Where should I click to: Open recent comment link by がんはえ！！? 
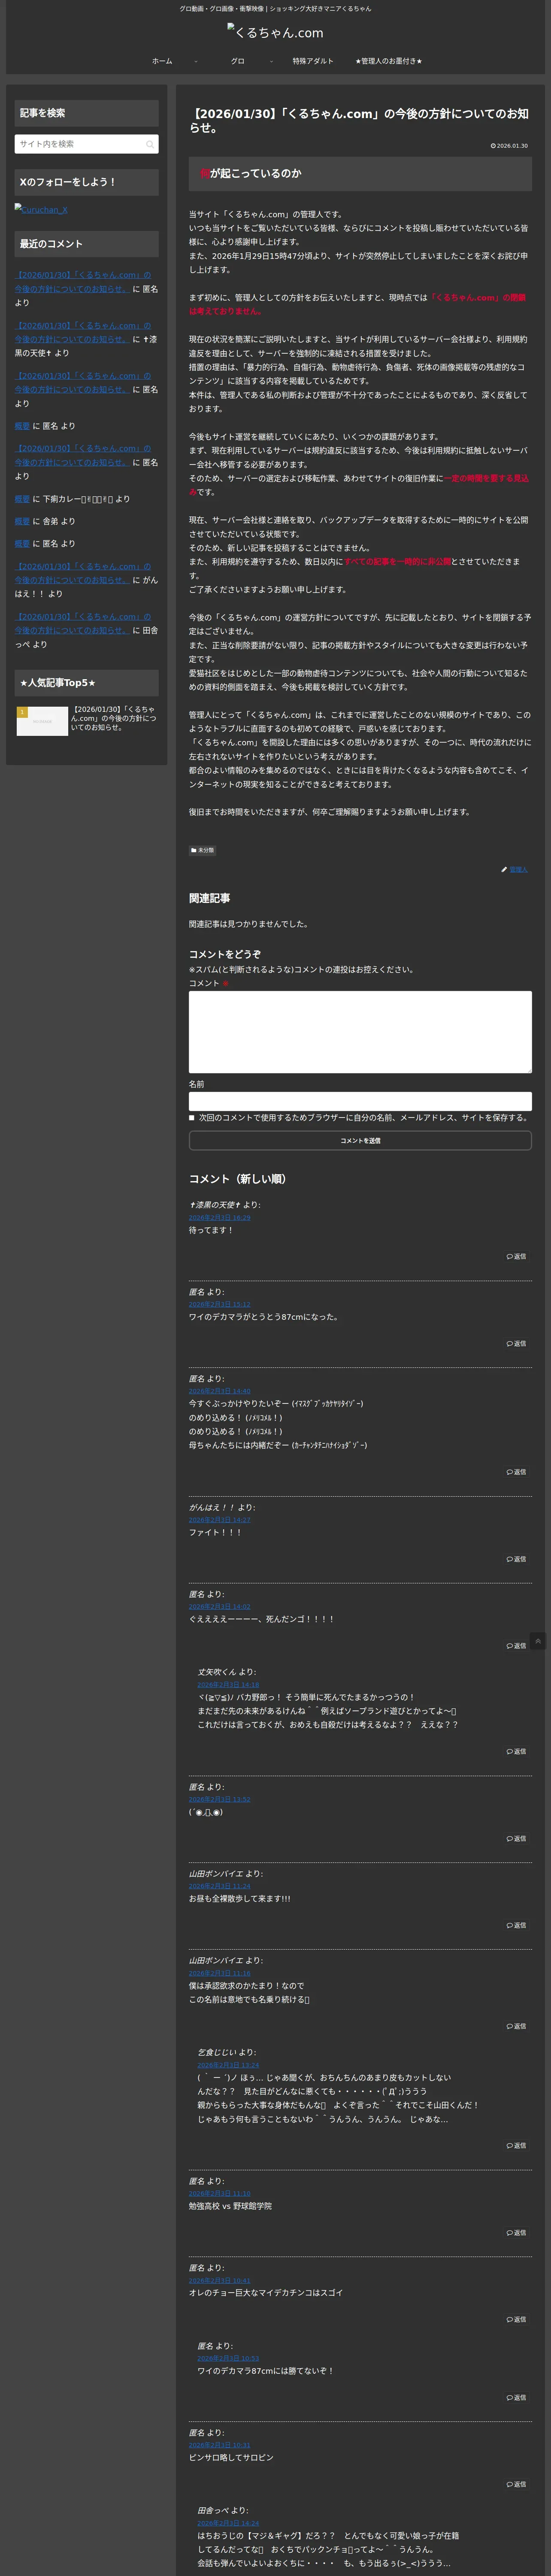[x=83, y=573]
